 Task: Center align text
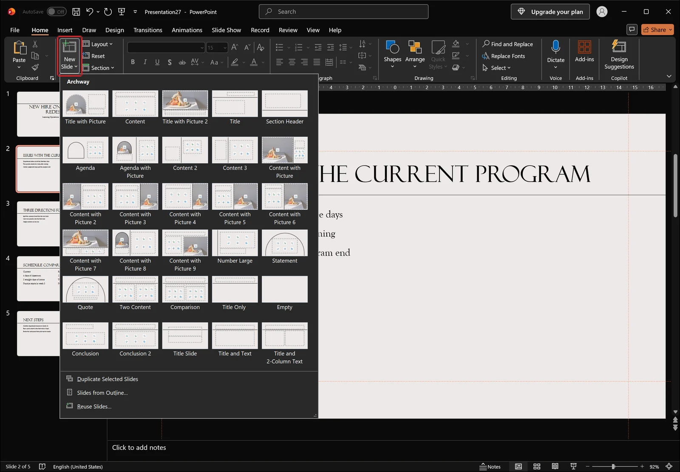pos(292,62)
